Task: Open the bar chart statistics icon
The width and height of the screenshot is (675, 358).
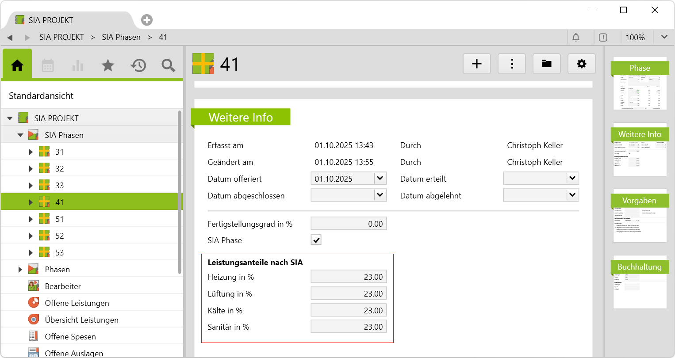Action: 78,66
